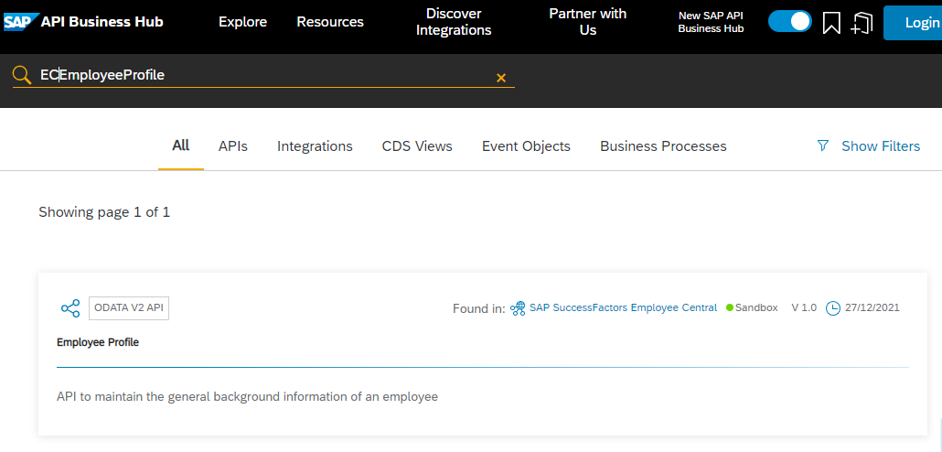Click the package icon before SAP SuccessFactors

point(518,308)
